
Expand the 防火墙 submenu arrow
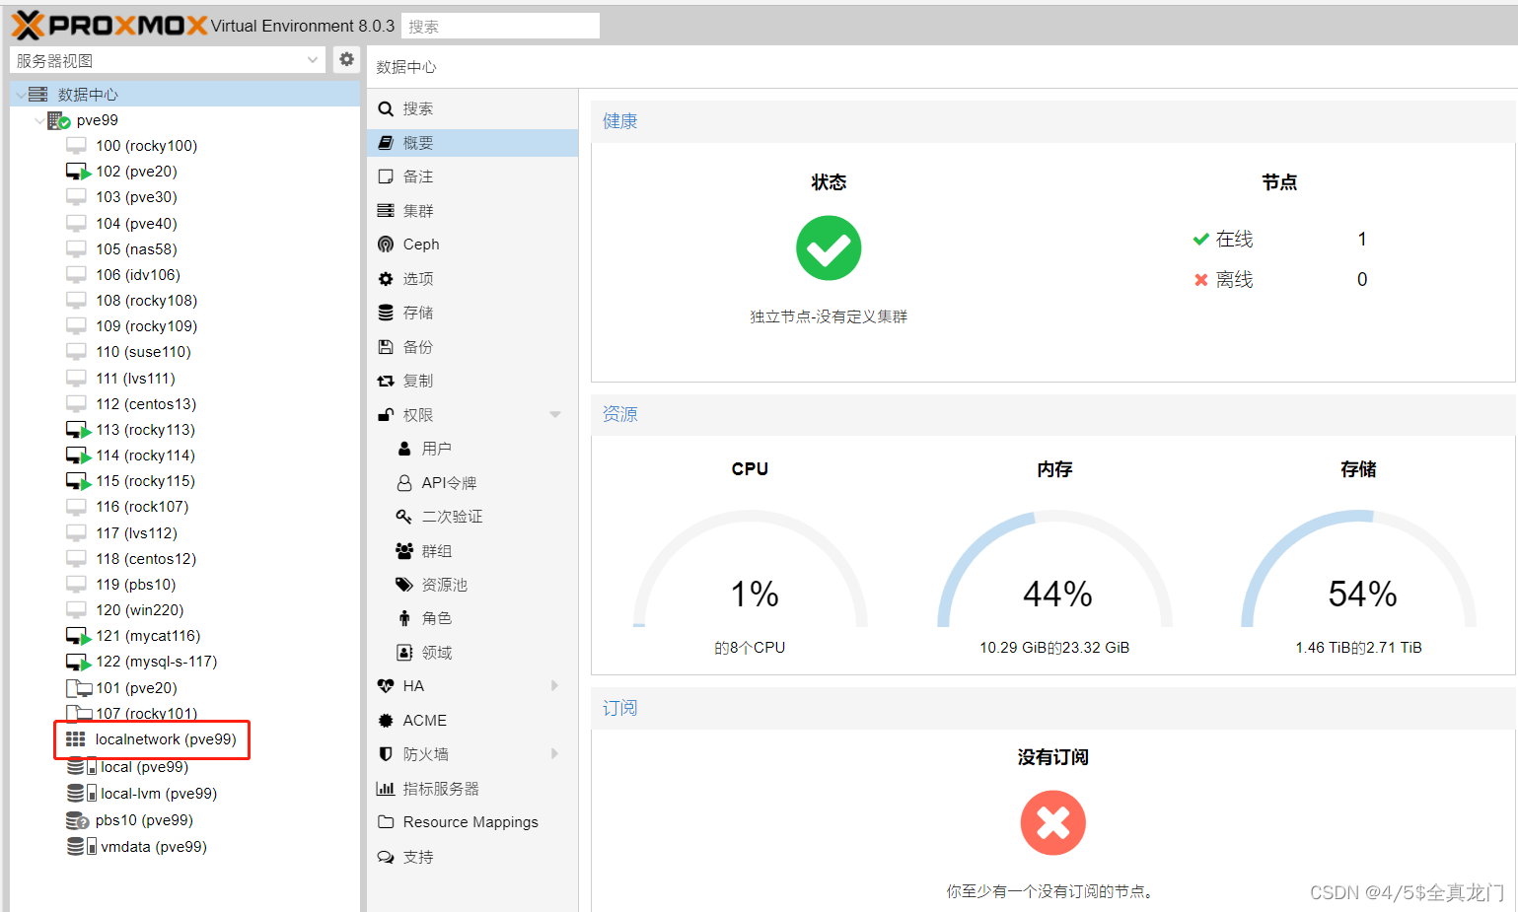click(554, 754)
